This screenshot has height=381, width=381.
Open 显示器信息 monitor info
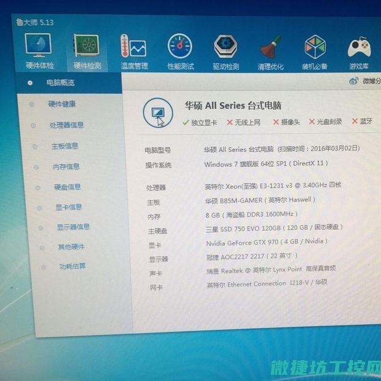tap(73, 227)
